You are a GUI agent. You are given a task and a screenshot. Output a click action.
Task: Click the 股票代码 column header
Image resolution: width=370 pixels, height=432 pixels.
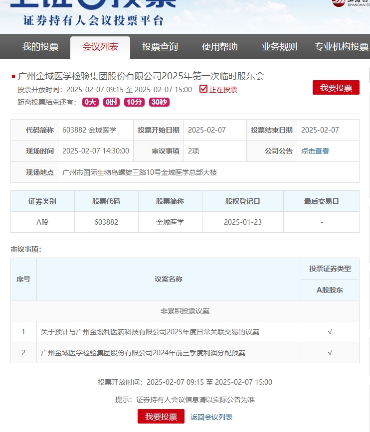tap(106, 201)
